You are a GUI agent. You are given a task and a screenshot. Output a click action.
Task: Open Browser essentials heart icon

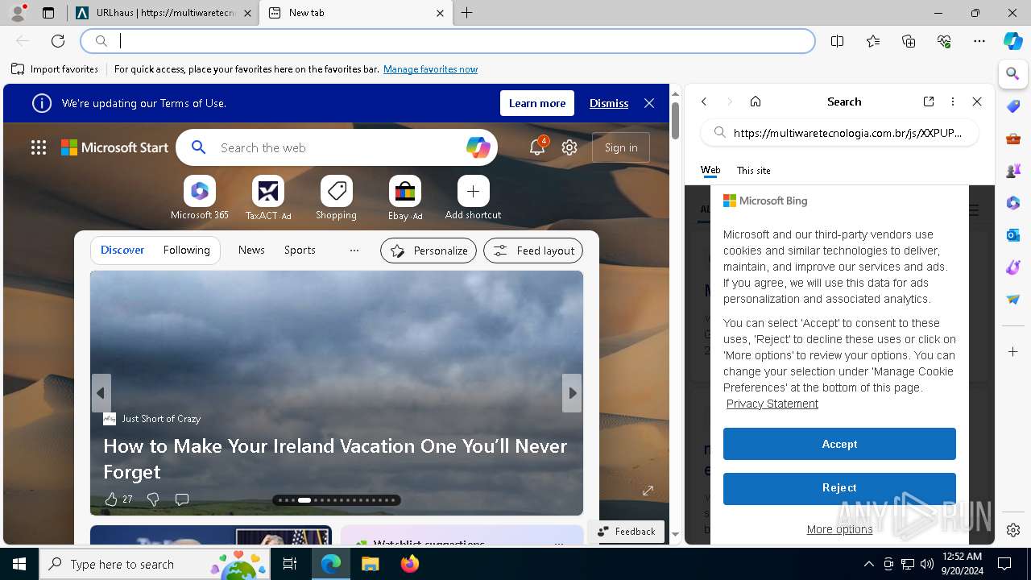pos(944,41)
